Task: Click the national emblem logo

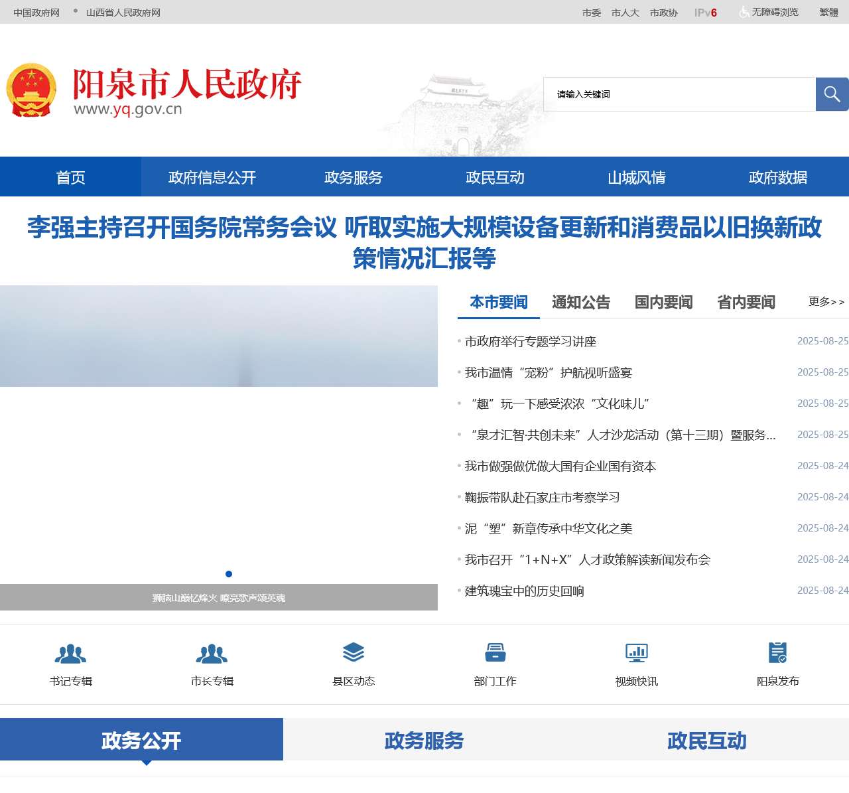Action: [x=31, y=91]
